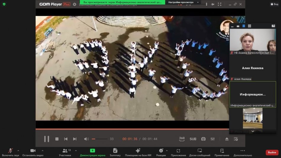Toggle Остановить видео camera button
This screenshot has height=158, width=281.
(x=33, y=152)
